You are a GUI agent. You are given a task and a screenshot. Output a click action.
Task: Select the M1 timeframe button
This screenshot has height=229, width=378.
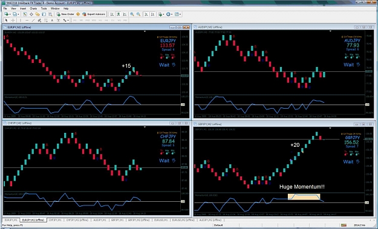pos(75,20)
